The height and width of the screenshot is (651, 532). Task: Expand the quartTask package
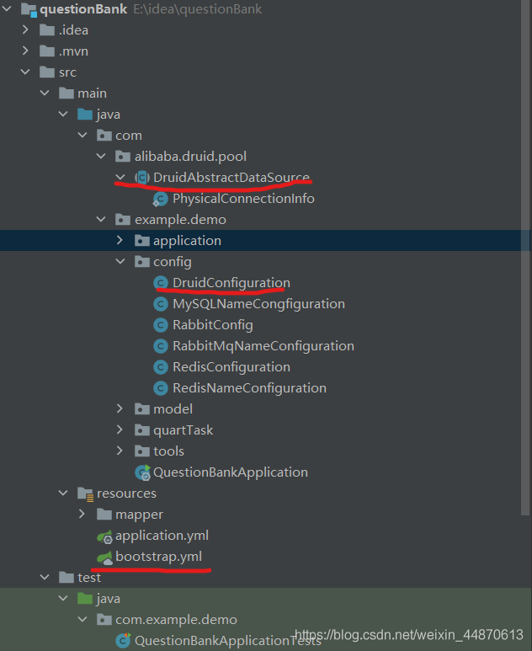[120, 430]
